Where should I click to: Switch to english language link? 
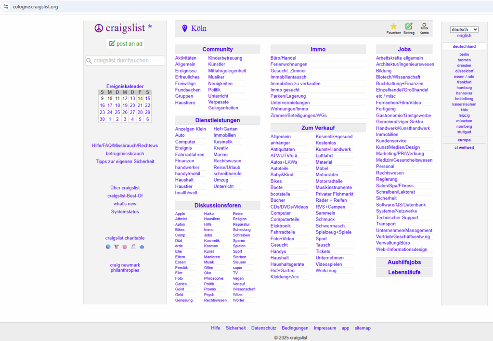(x=464, y=36)
